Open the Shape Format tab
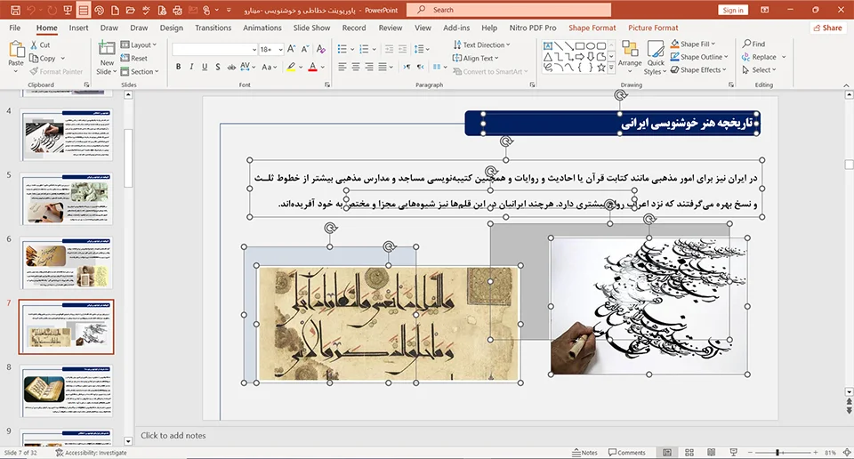This screenshot has height=459, width=854. click(592, 28)
